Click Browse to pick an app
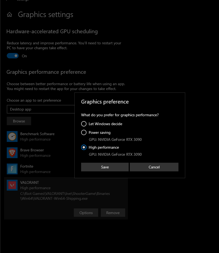 (x=19, y=121)
